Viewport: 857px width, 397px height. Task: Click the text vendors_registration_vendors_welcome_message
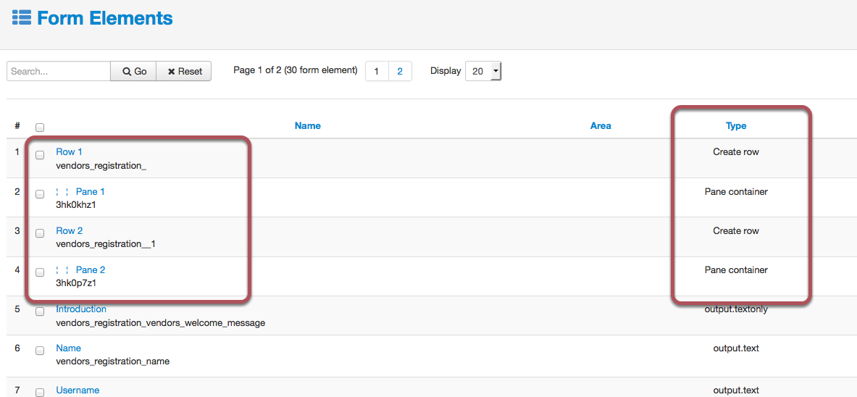pyautogui.click(x=161, y=323)
